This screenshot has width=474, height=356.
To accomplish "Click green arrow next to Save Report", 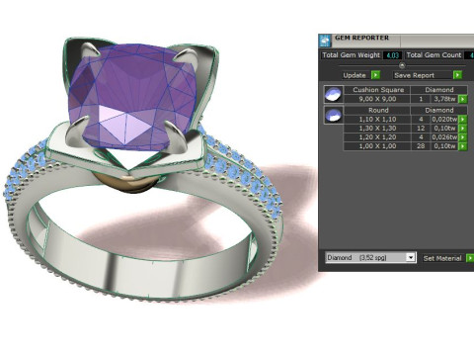I will pos(457,75).
